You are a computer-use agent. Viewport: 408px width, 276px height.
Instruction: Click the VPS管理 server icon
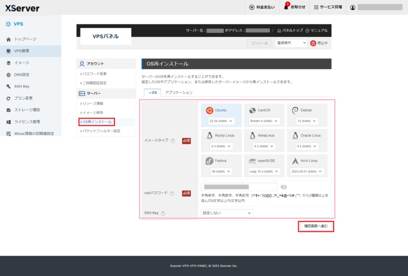9,51
